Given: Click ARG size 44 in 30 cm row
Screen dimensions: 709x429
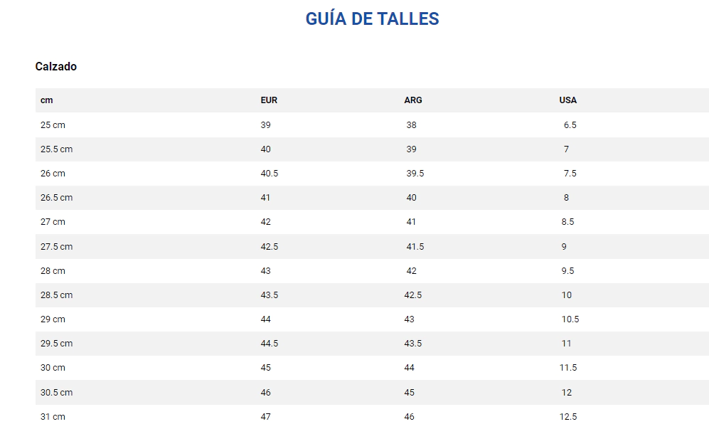Looking at the screenshot, I should (410, 368).
